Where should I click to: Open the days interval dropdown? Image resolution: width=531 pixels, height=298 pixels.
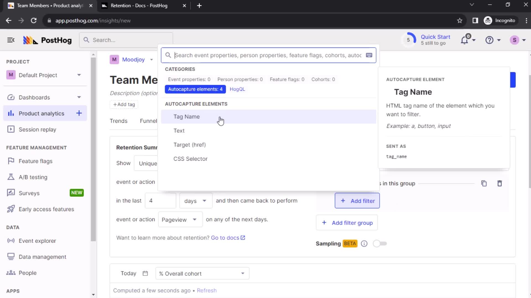click(x=195, y=201)
